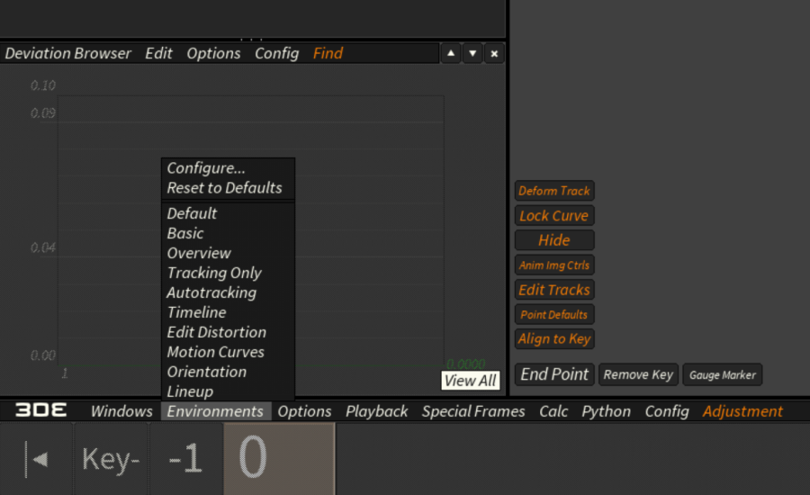Select Motion Curves environment
The image size is (810, 495).
coord(216,352)
